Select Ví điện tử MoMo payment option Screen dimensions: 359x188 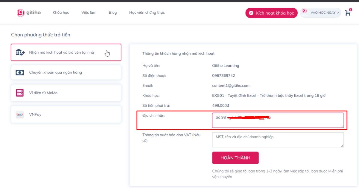[x=66, y=93]
